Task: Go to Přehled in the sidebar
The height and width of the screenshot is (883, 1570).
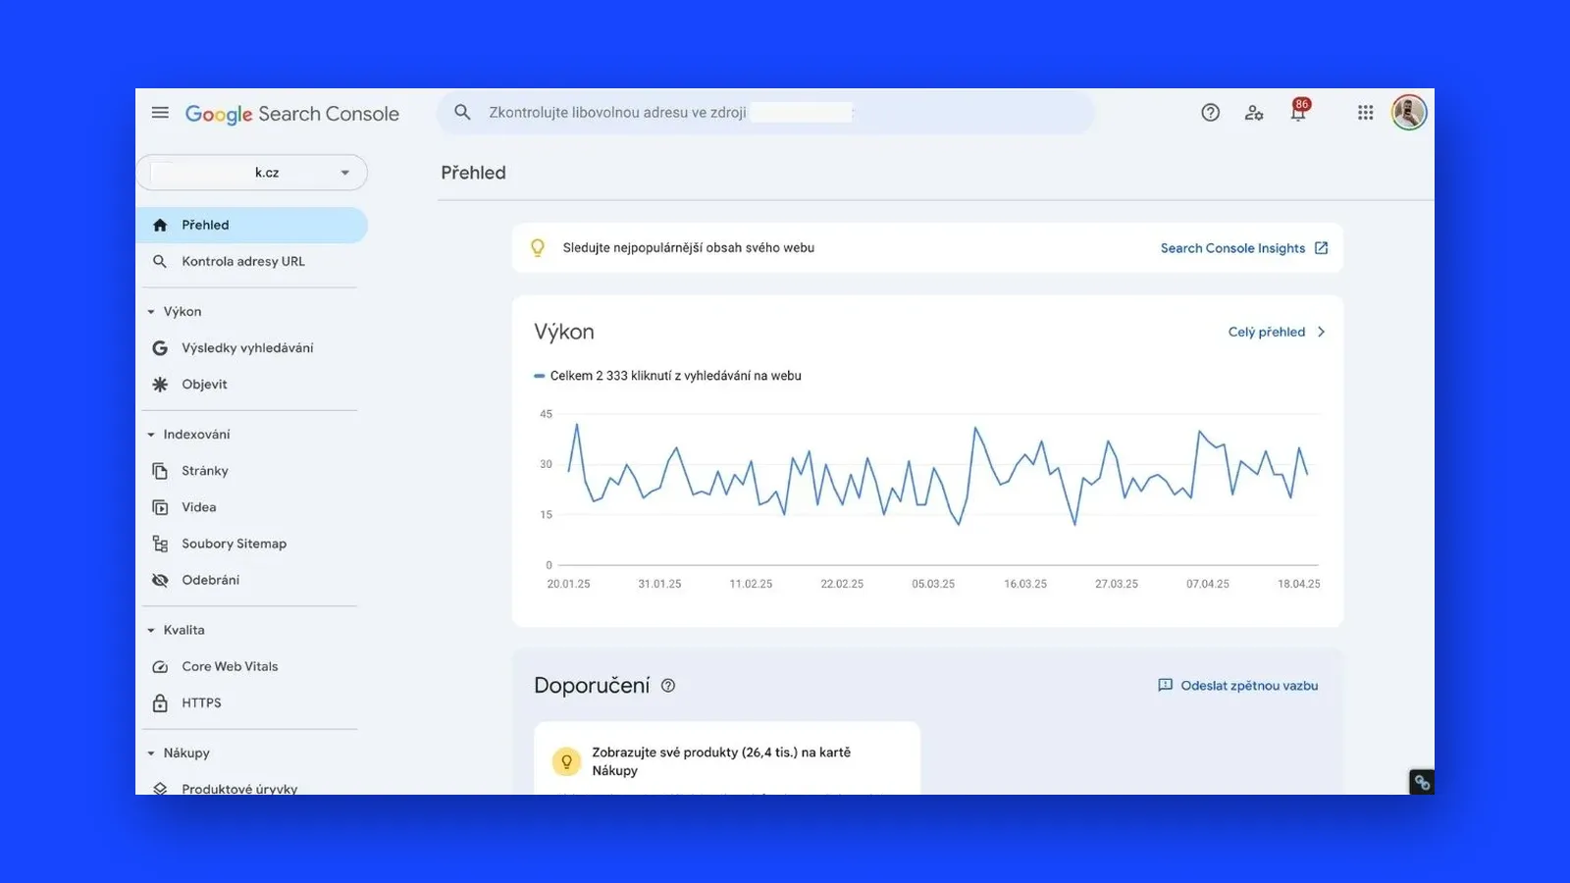Action: tap(252, 225)
